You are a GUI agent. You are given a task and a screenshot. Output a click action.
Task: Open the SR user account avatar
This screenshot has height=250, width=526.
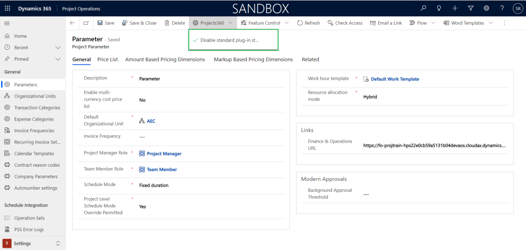(517, 9)
